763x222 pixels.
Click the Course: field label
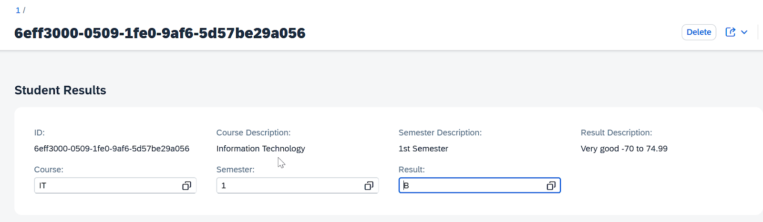pyautogui.click(x=49, y=170)
